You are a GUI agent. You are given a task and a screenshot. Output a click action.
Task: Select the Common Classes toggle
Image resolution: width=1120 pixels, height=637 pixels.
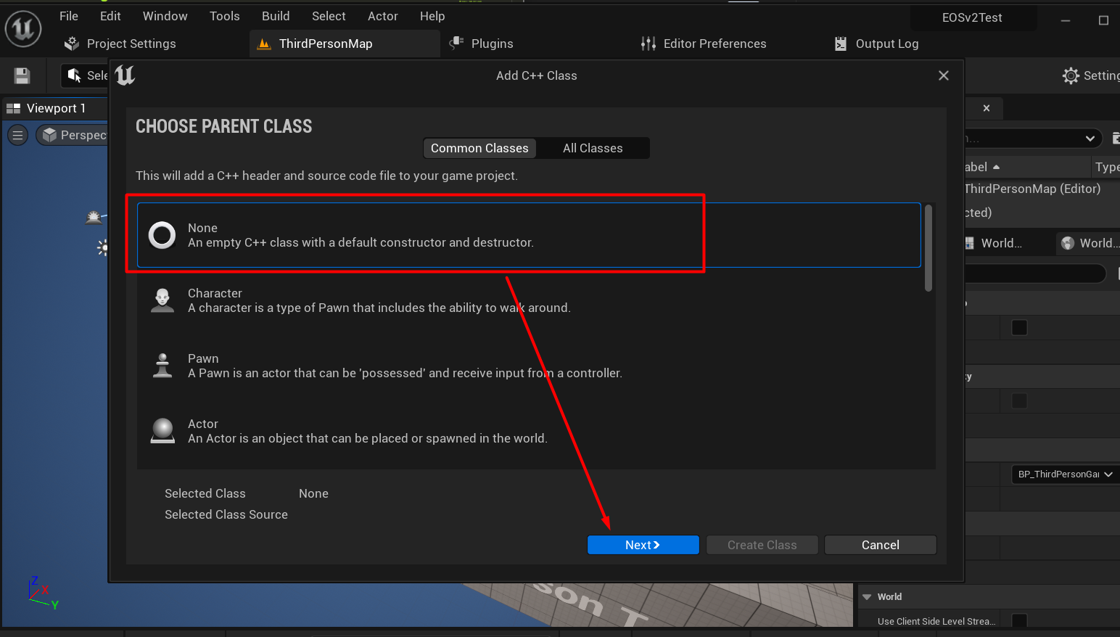click(479, 148)
